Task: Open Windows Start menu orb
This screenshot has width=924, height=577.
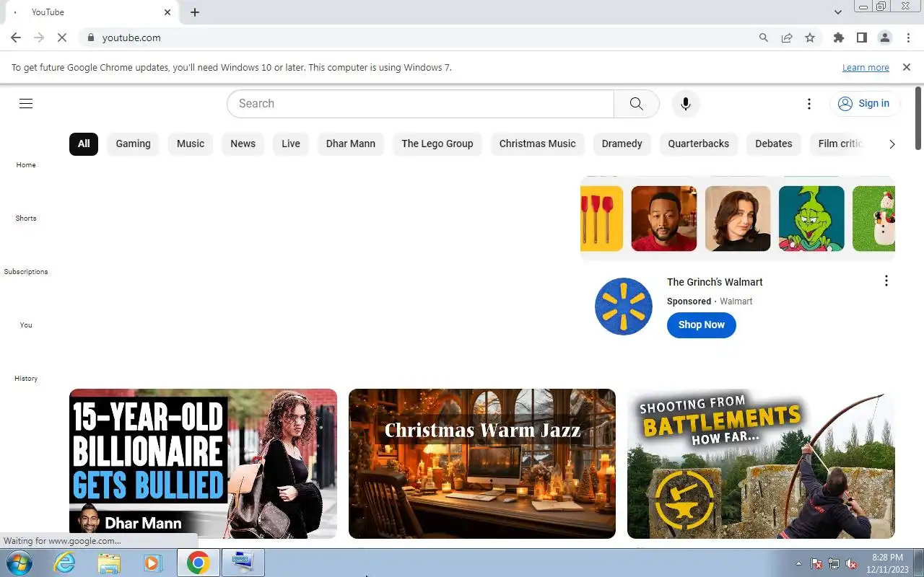Action: pos(18,563)
